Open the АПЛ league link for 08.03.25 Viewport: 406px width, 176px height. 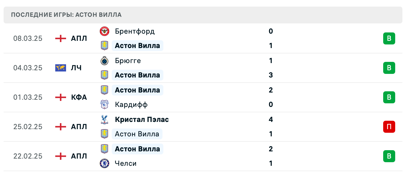tap(79, 38)
